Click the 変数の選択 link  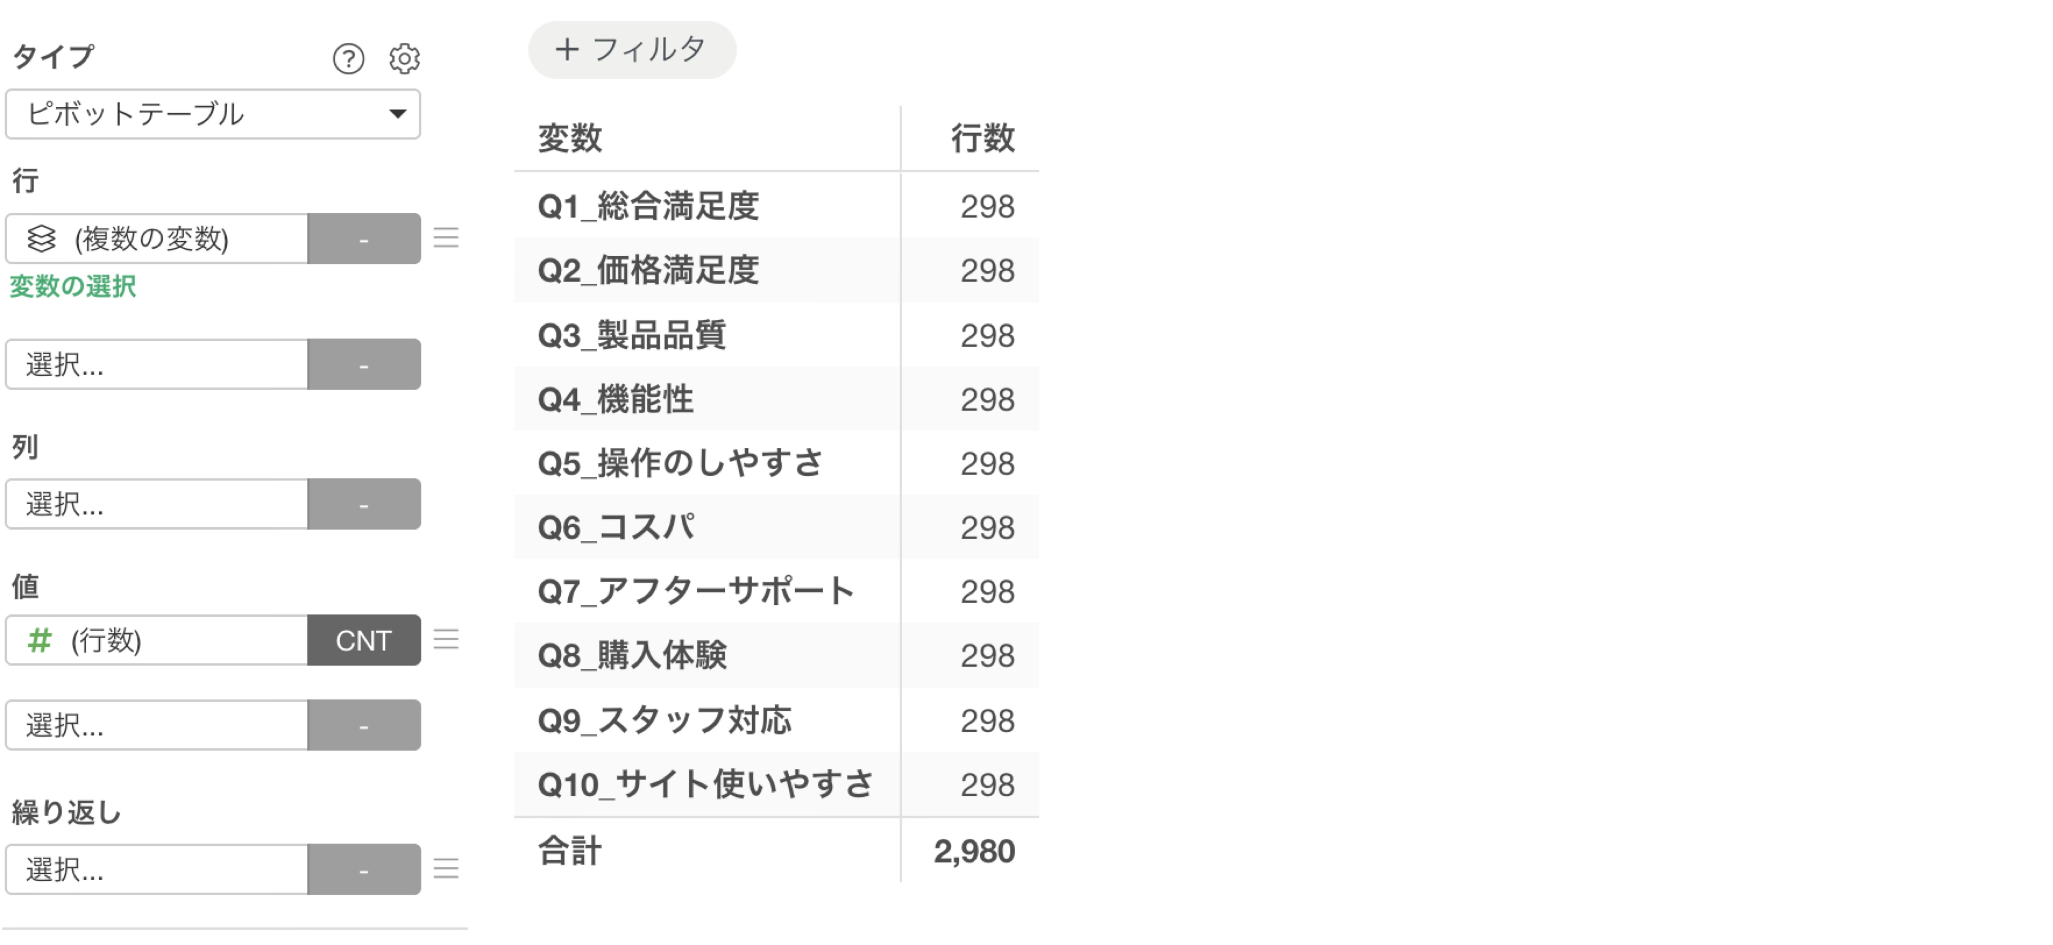(73, 286)
